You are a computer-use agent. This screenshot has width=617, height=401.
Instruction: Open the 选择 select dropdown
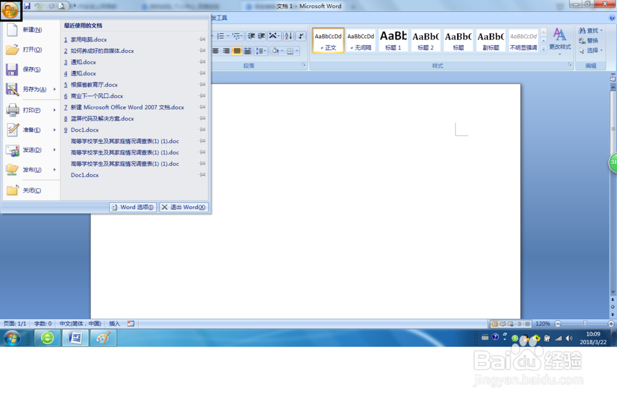(590, 51)
